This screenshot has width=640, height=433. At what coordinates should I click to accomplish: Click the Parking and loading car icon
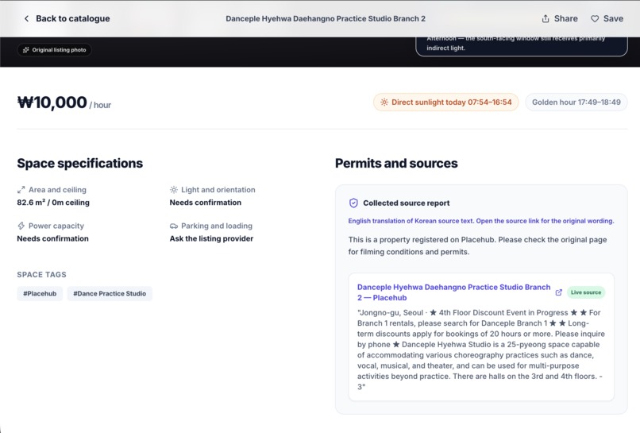174,226
